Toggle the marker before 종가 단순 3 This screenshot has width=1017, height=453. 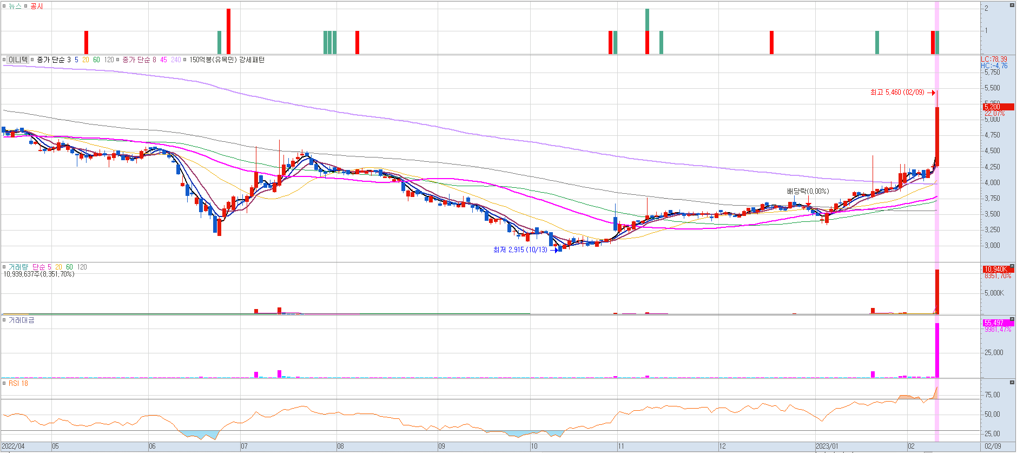point(32,60)
